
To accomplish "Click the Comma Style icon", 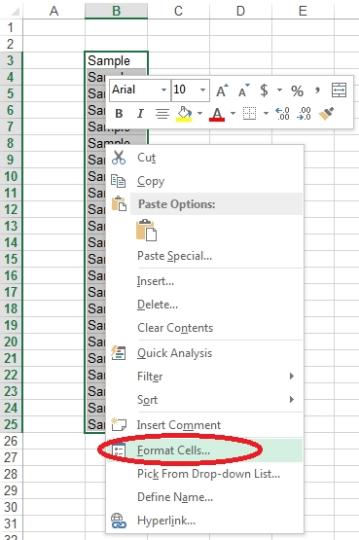I will tap(317, 90).
